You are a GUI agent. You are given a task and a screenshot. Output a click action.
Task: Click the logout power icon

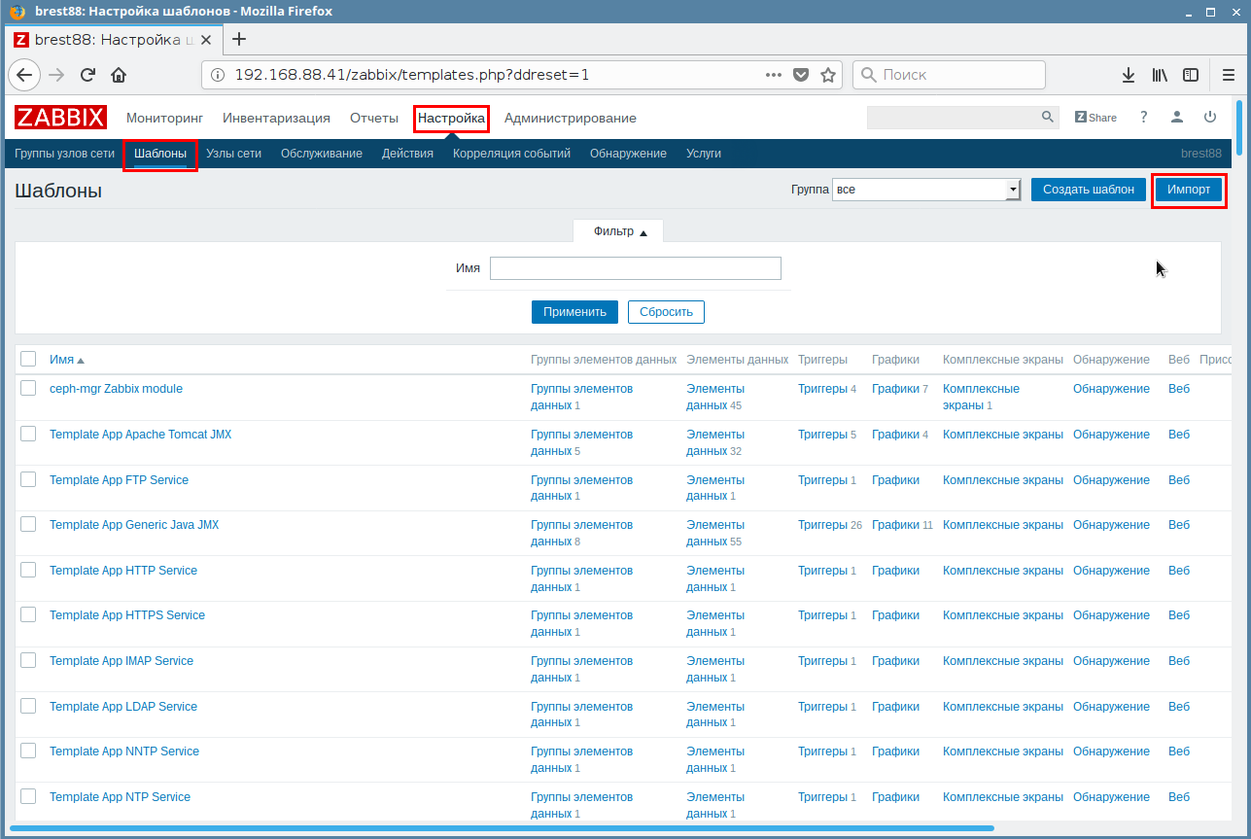[1210, 117]
